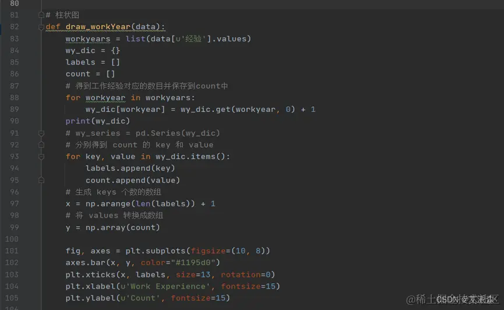504x310 pixels.
Task: Click the workyears variable on line 83
Action: (88, 39)
